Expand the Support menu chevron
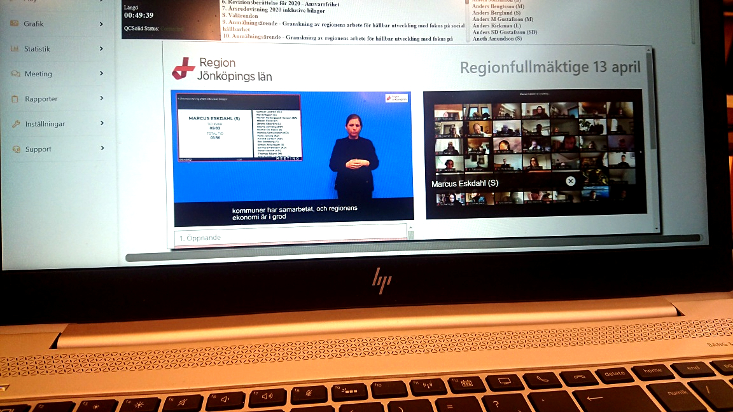Image resolution: width=733 pixels, height=412 pixels. [x=101, y=148]
